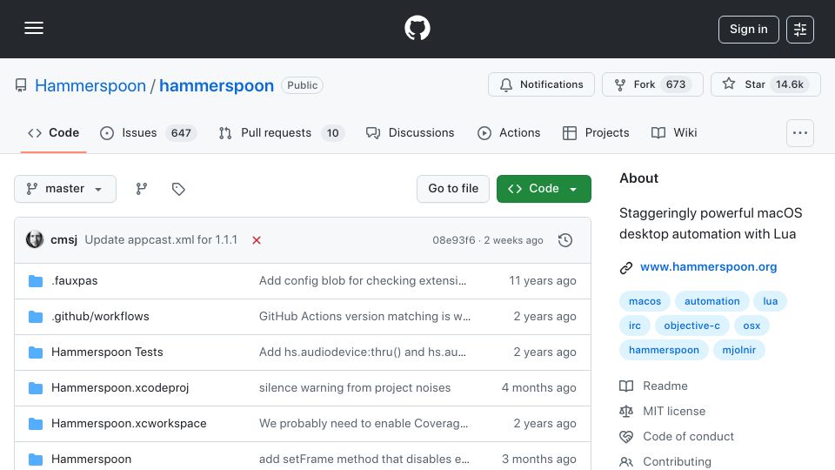Viewport: 835px width, 470px height.
Task: View the Projects tab
Action: [x=596, y=132]
